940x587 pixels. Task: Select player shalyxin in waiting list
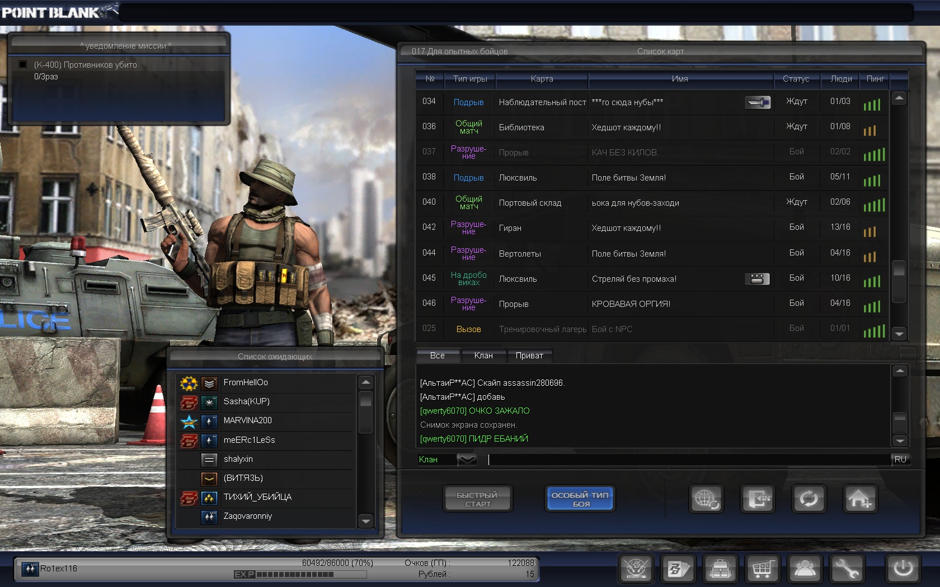pos(265,460)
